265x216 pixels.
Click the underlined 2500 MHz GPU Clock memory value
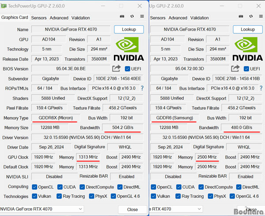207,157
